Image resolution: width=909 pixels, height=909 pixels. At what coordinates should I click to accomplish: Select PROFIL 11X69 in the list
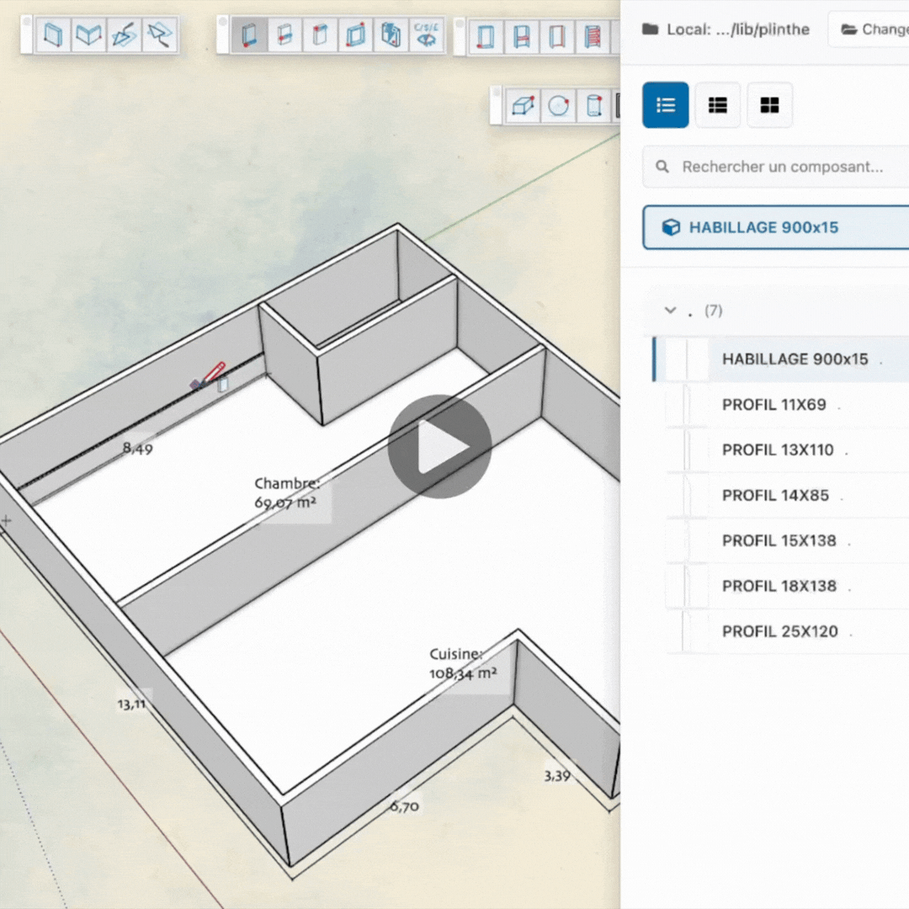point(773,405)
